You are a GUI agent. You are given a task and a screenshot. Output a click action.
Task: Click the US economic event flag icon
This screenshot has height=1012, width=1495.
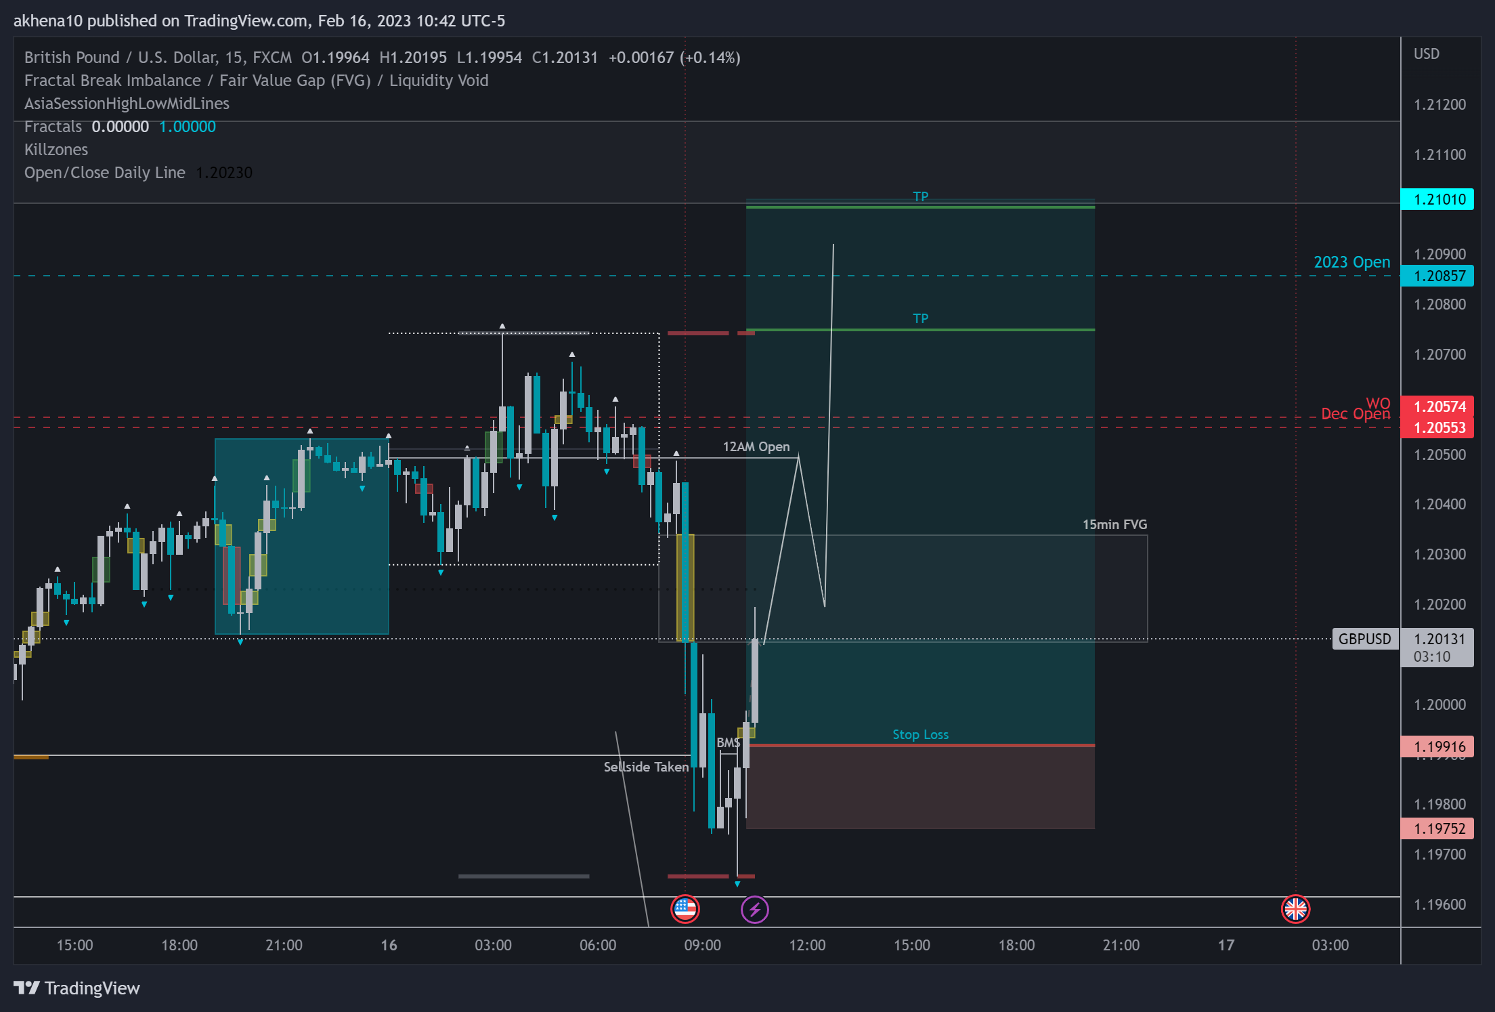pyautogui.click(x=685, y=909)
